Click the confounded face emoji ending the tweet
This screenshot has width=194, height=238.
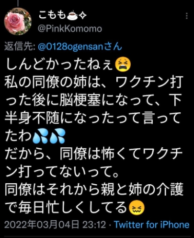click(137, 208)
